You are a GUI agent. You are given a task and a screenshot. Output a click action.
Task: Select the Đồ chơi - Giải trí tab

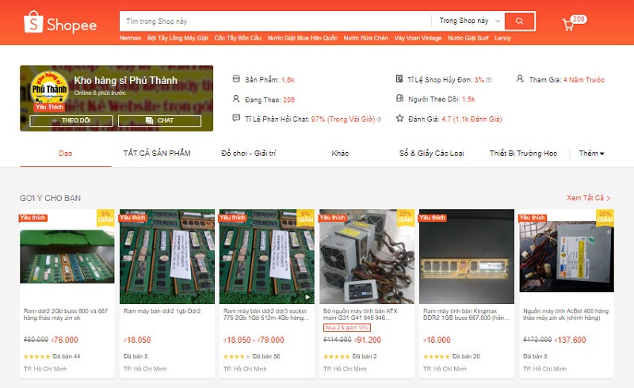coord(248,153)
